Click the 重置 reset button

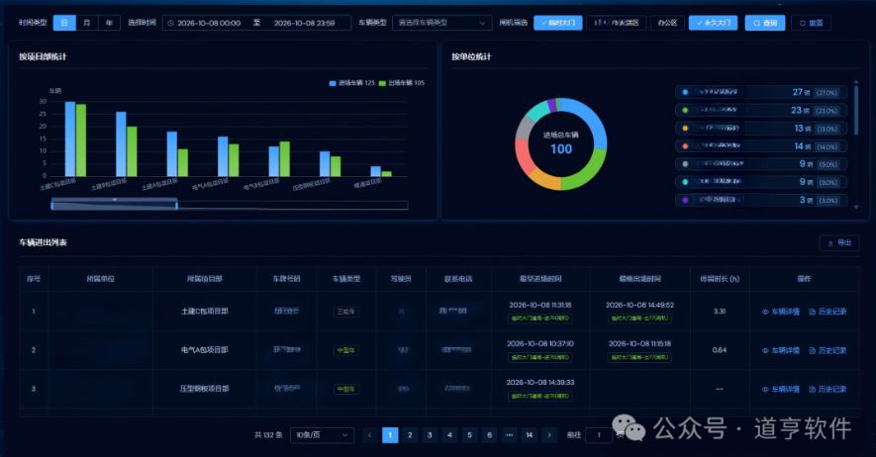(x=812, y=23)
